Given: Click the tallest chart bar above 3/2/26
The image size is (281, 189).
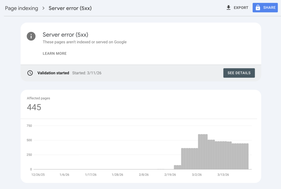Looking at the screenshot, I should click(x=203, y=152).
